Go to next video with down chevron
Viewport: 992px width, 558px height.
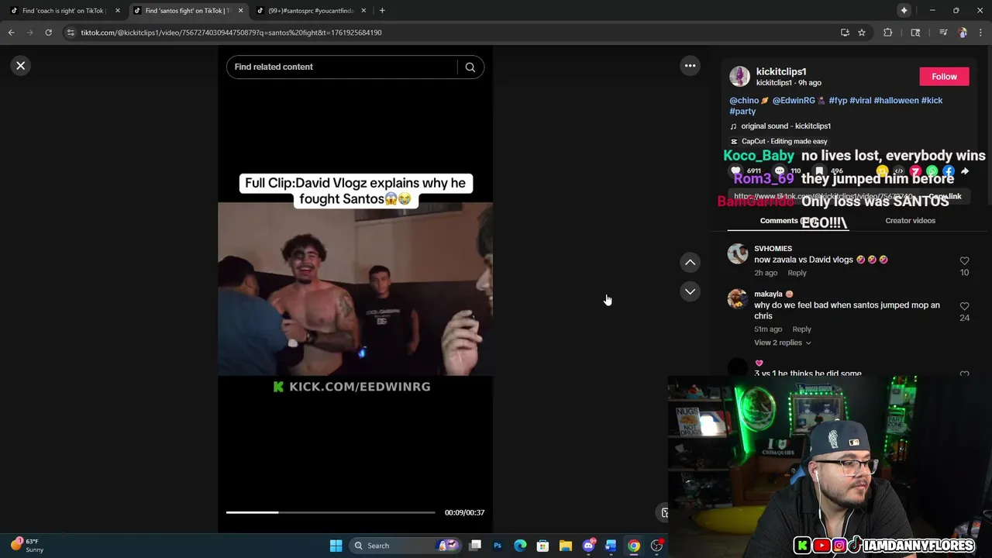point(690,291)
